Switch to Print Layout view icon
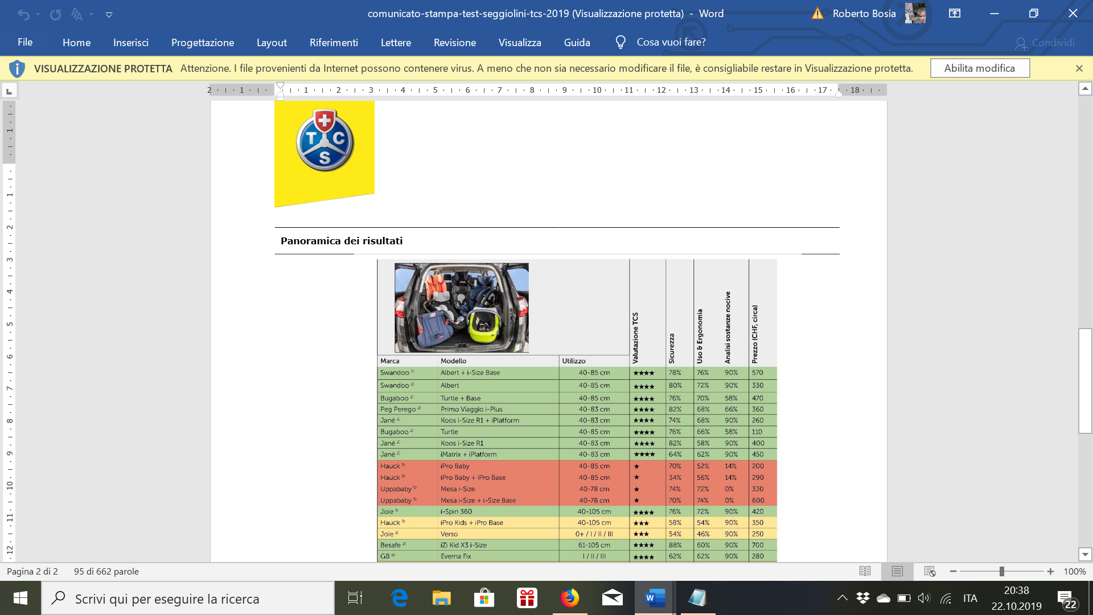Screen dimensions: 1093x615 point(897,571)
